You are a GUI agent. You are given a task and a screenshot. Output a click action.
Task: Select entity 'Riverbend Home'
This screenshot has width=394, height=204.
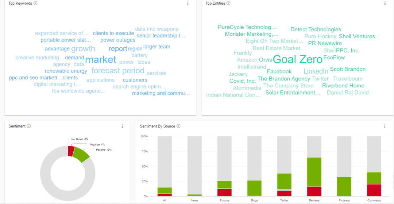[343, 86]
